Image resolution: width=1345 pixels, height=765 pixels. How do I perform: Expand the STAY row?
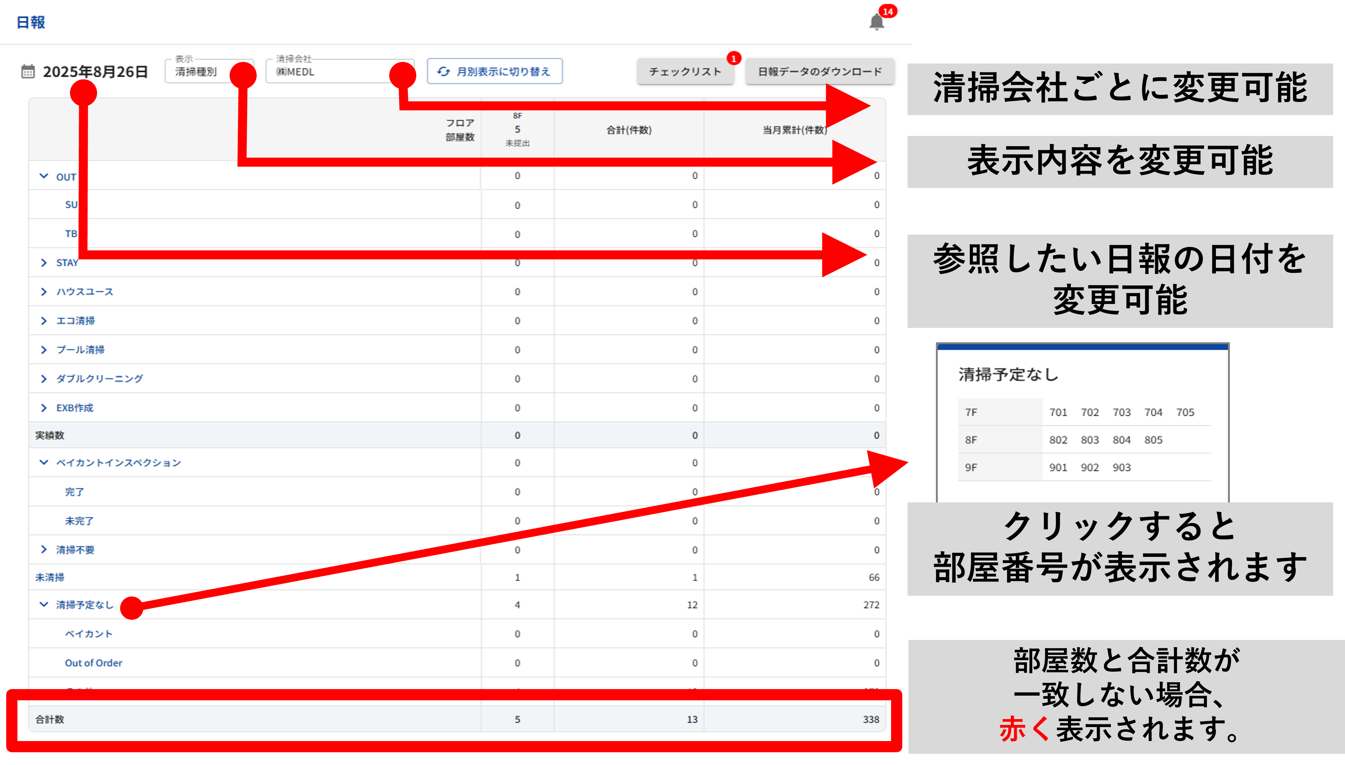coord(44,263)
